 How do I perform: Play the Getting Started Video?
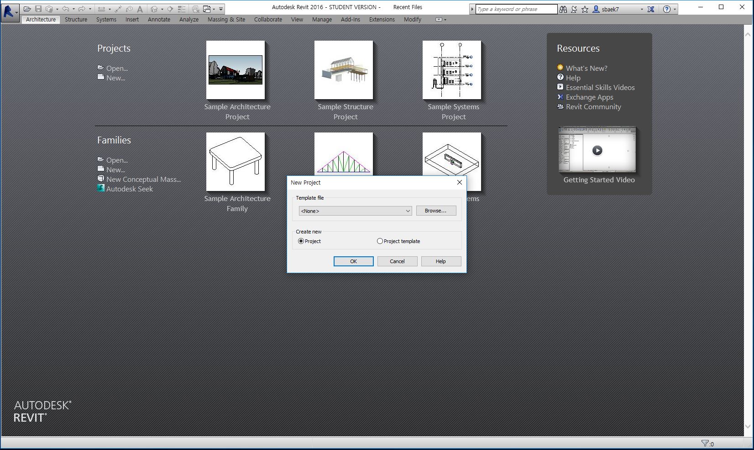(x=597, y=150)
